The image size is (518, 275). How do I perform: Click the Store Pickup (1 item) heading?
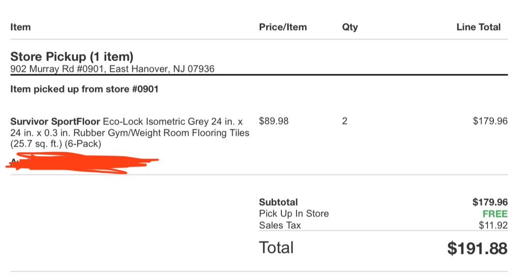pyautogui.click(x=72, y=57)
